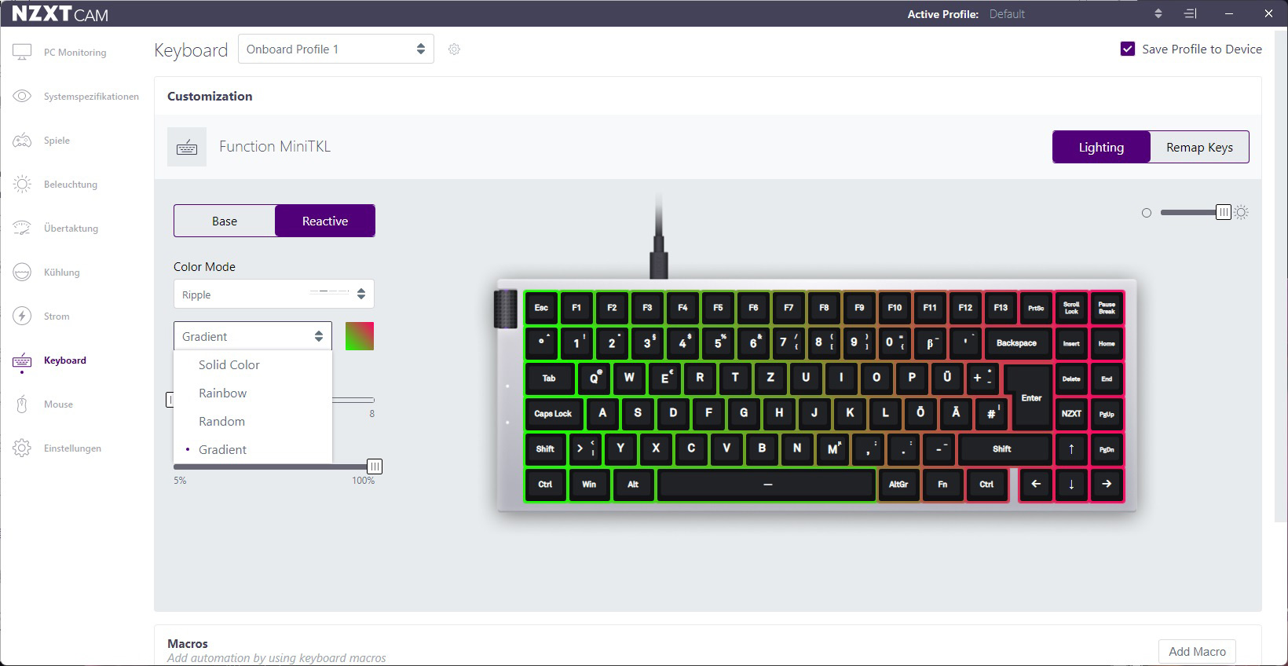Select the Delete key on keyboard image
The height and width of the screenshot is (666, 1288).
[x=1071, y=378]
